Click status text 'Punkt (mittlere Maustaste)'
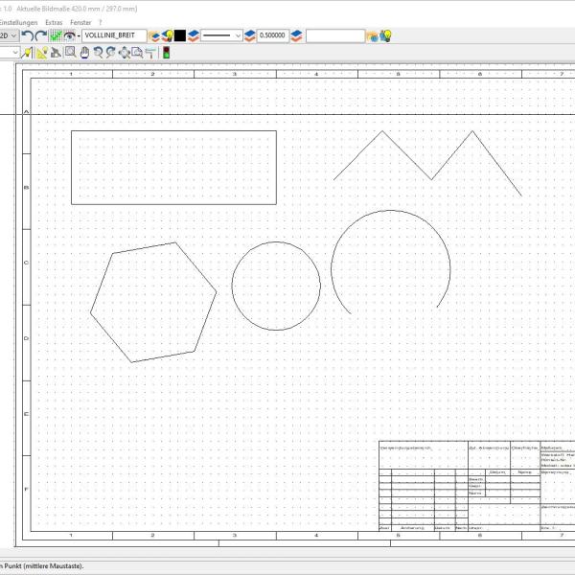Viewport: 575px width, 575px height. coord(44,565)
